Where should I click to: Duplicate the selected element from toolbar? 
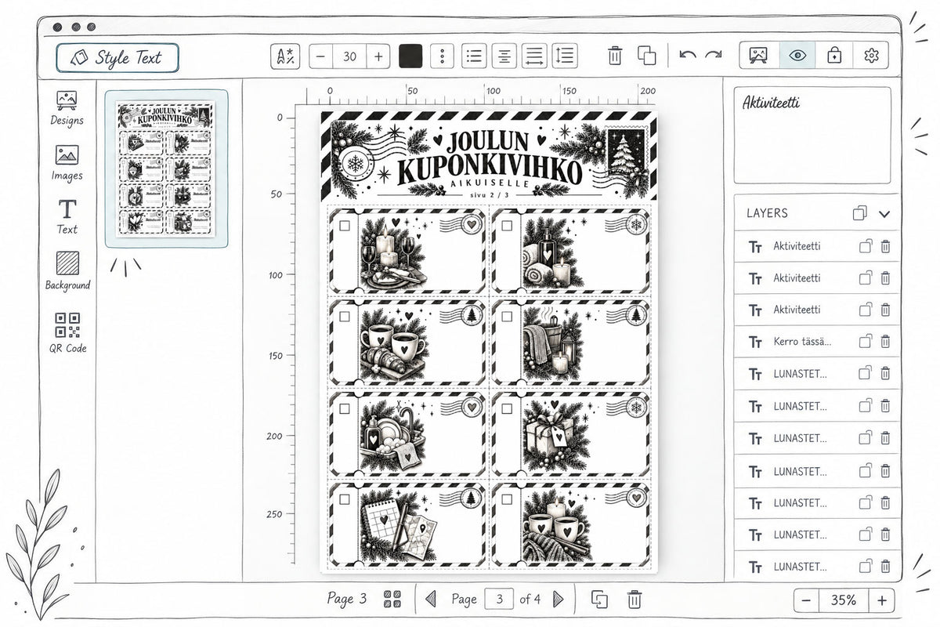click(x=646, y=56)
